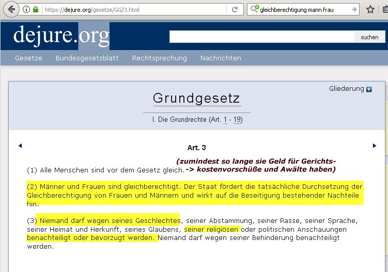Go to next article with right arrow
This screenshot has height=272, width=388.
pos(375,146)
